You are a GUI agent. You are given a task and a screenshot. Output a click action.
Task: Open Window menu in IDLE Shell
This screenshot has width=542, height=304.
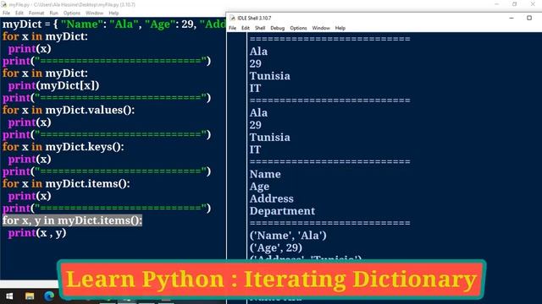pos(321,28)
